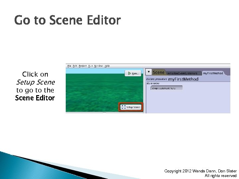
Task: Switch to the Scene tab
Action: coord(159,73)
